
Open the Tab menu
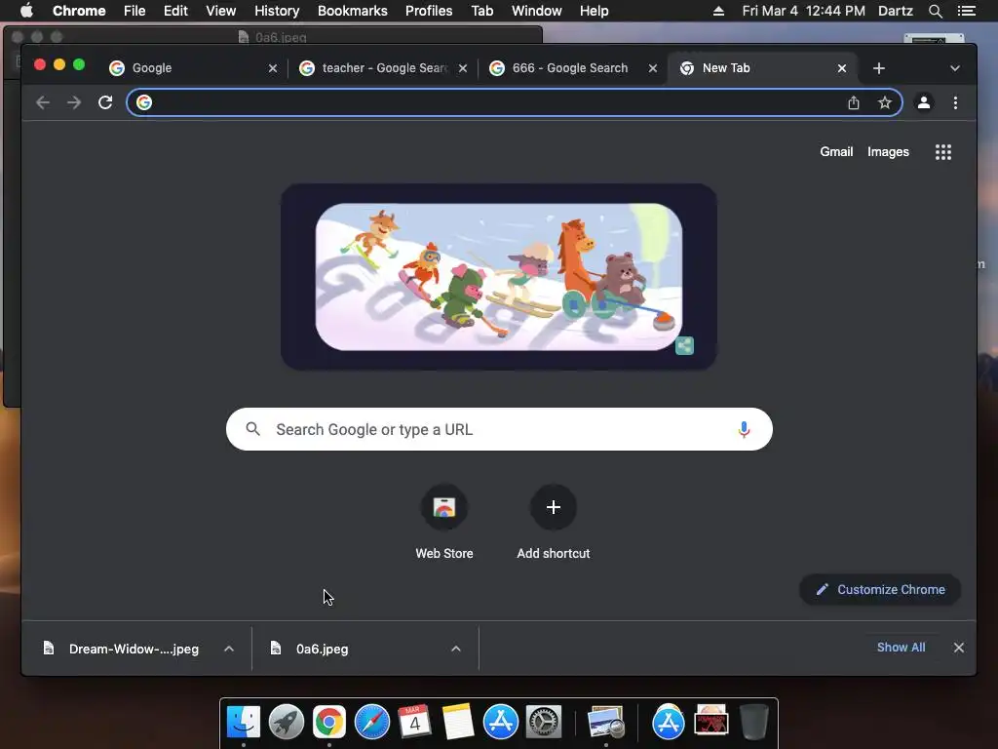pyautogui.click(x=481, y=11)
